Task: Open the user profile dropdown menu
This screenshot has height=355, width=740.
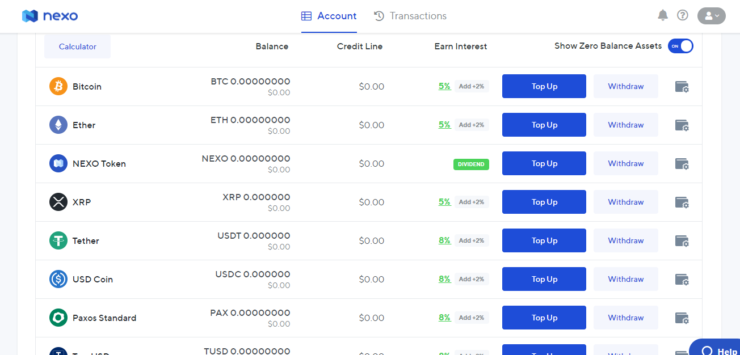Action: coord(711,16)
